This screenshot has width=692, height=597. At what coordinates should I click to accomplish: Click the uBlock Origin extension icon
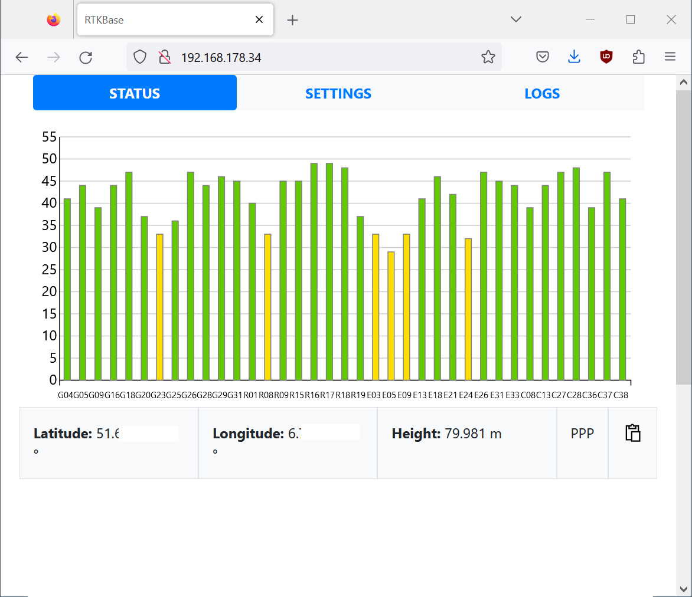click(x=606, y=57)
